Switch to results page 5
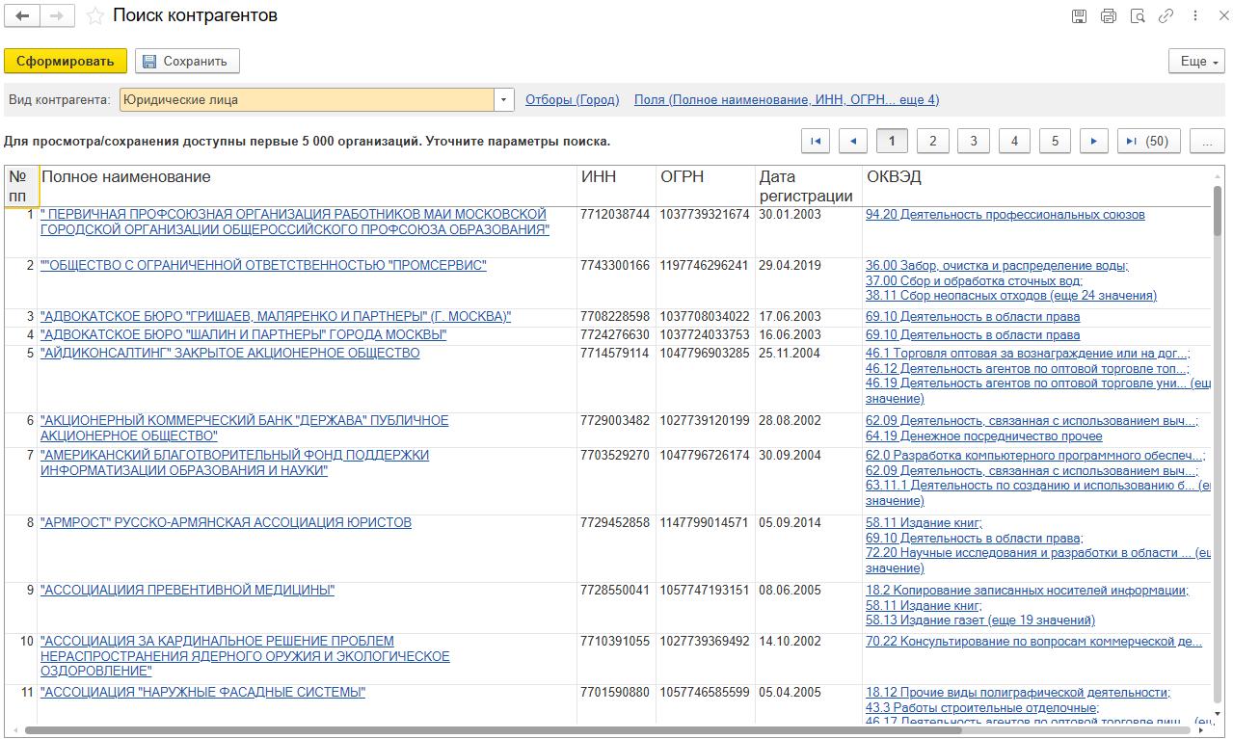 tap(1055, 141)
